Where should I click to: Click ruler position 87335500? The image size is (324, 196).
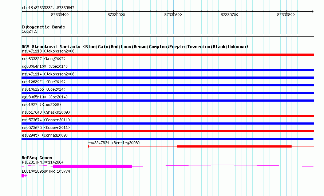pos(116,15)
